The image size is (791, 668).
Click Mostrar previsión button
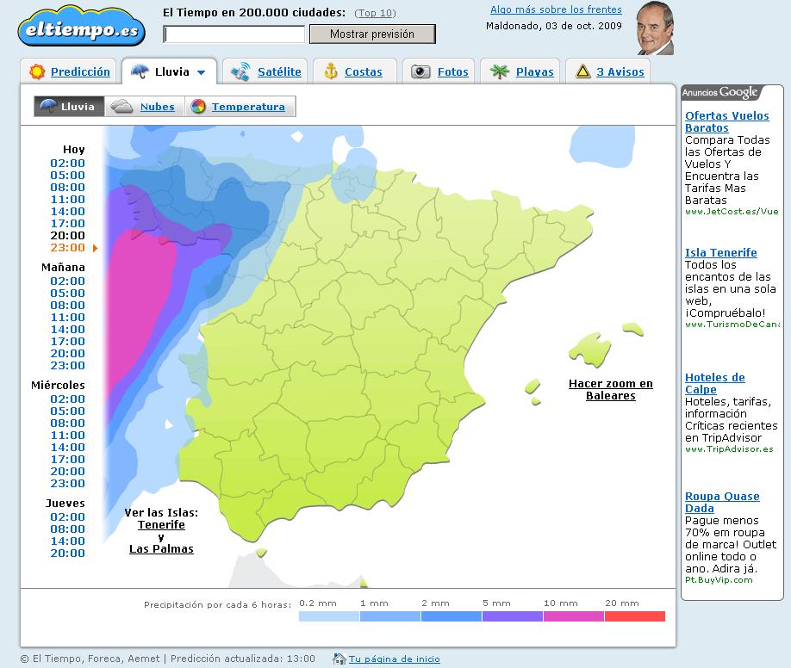(372, 34)
